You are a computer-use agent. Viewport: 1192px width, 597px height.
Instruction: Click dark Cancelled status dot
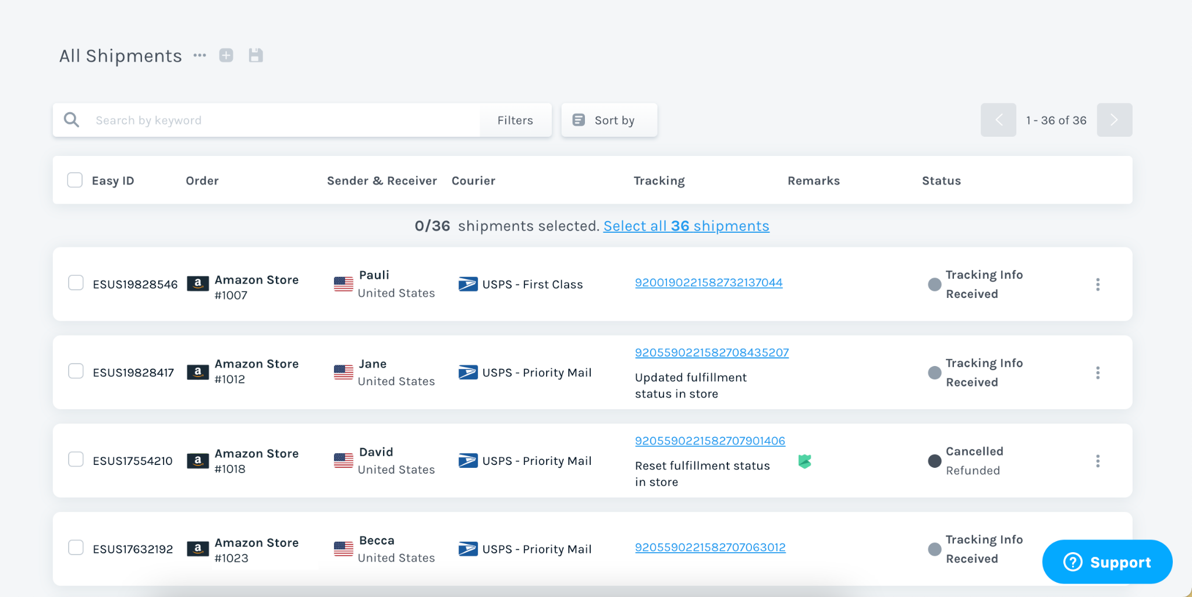pos(934,461)
